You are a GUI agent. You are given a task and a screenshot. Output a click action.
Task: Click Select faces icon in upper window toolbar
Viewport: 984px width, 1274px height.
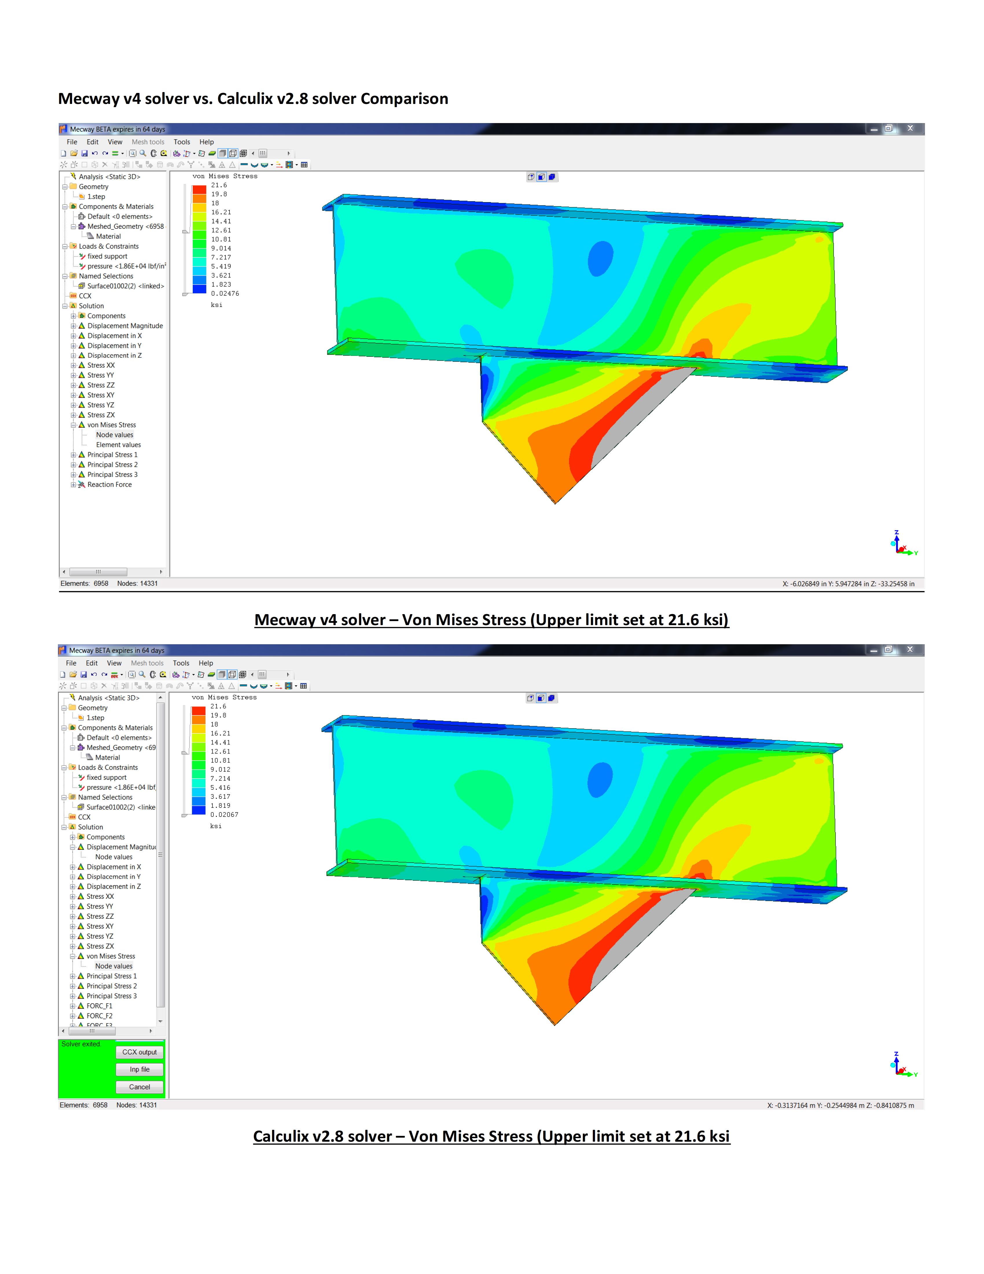coord(202,153)
